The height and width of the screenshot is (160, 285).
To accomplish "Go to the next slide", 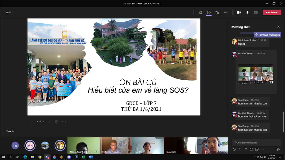I will click(49, 122).
